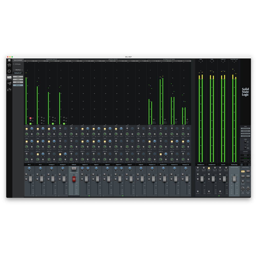This screenshot has width=257, height=257.
Task: Click the Dim Level knob
Action: (243, 188)
